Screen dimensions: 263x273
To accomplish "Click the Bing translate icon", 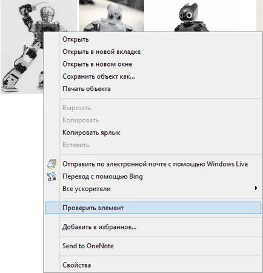I will [52, 176].
